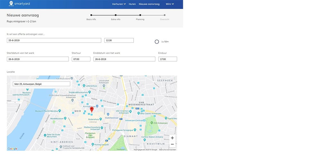The image size is (309, 154).
Task: Click the offer deadline date field 25-6-2019
Action: pos(54,40)
